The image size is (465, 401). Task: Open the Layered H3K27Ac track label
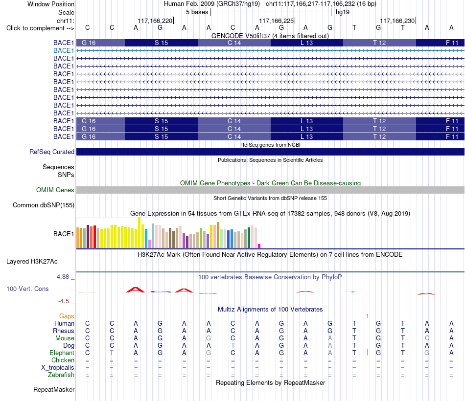(32, 262)
